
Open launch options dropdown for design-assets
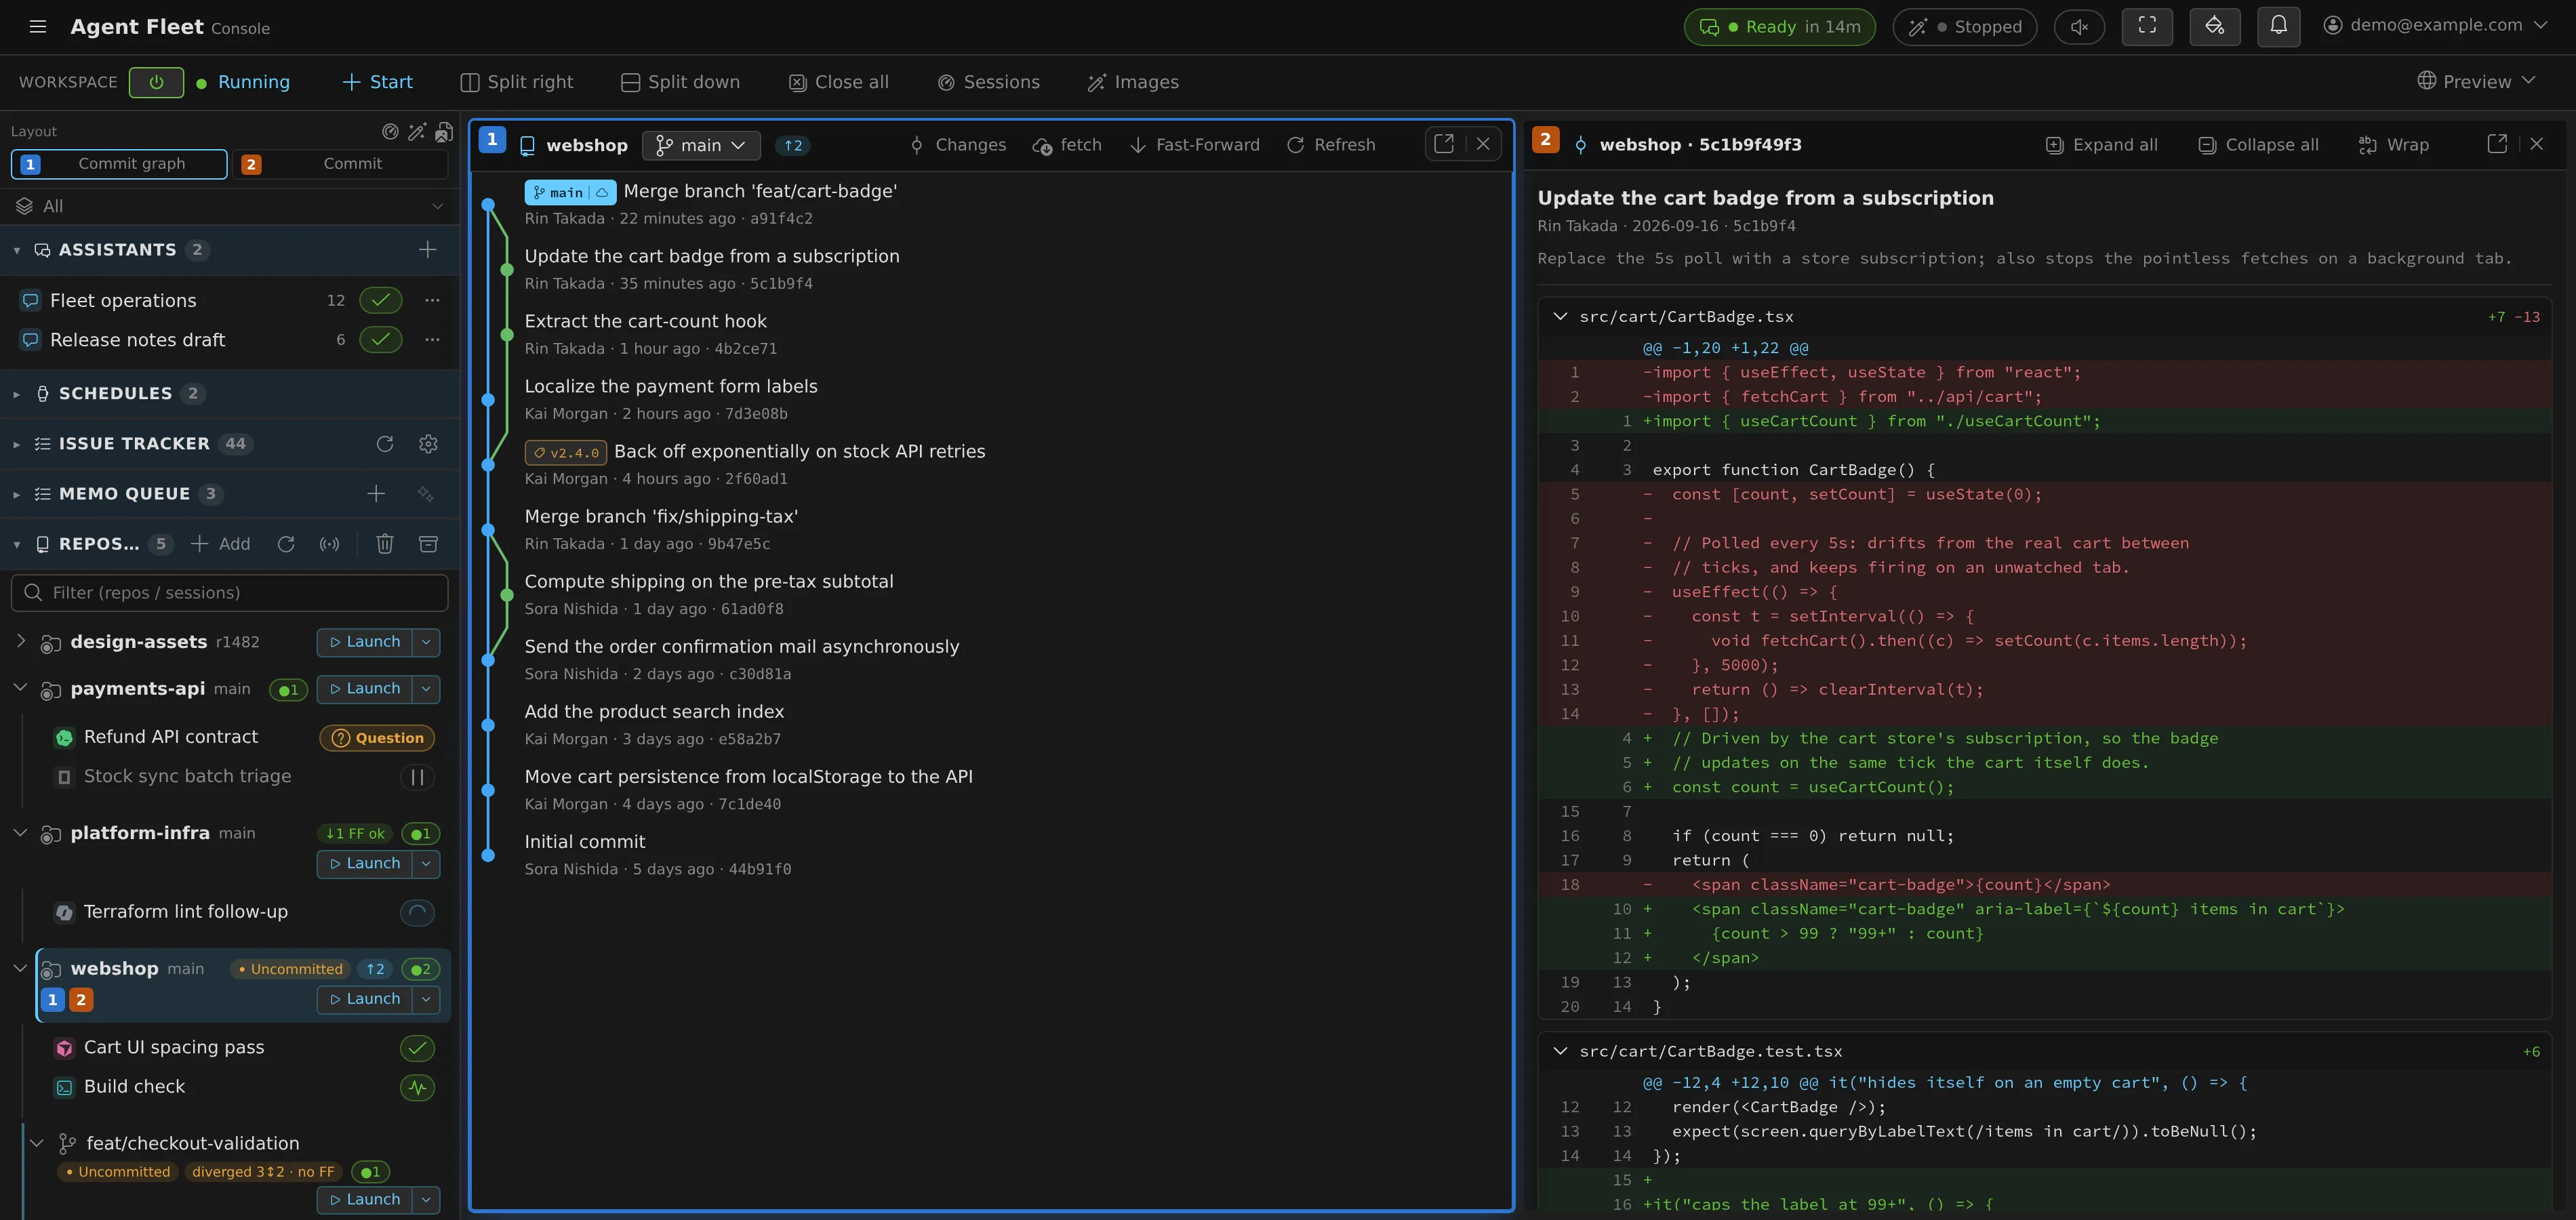426,642
